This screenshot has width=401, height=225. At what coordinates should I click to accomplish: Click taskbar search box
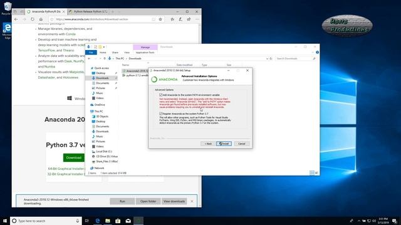[46, 221]
